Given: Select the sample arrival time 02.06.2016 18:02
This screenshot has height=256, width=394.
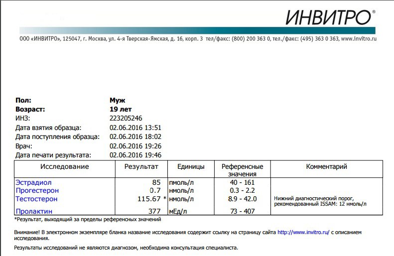Looking at the screenshot, I should (x=135, y=136).
